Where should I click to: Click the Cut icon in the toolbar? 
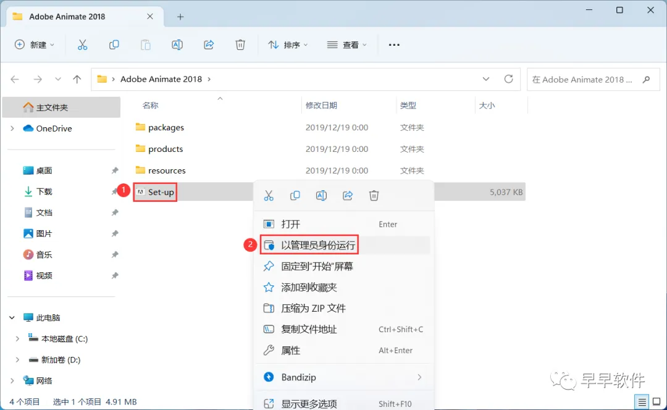[82, 44]
